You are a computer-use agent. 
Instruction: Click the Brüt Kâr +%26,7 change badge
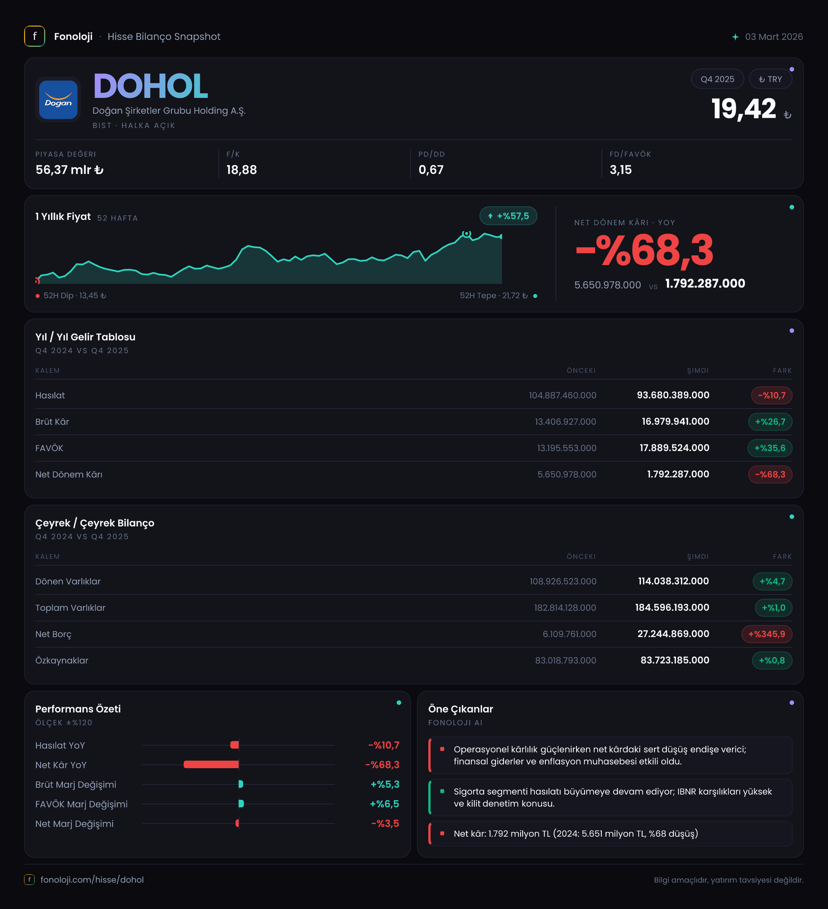click(770, 422)
